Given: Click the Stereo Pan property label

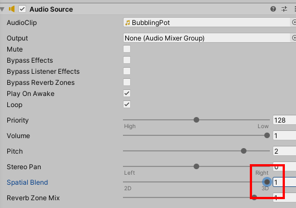Looking at the screenshot, I should (x=24, y=167).
